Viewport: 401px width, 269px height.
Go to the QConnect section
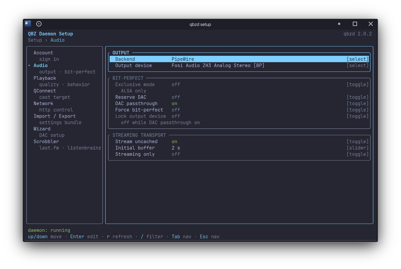click(x=45, y=91)
